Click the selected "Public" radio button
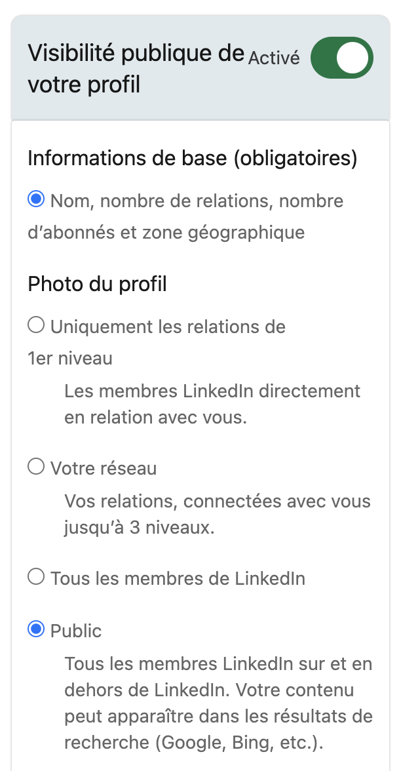The height and width of the screenshot is (771, 401). click(36, 629)
